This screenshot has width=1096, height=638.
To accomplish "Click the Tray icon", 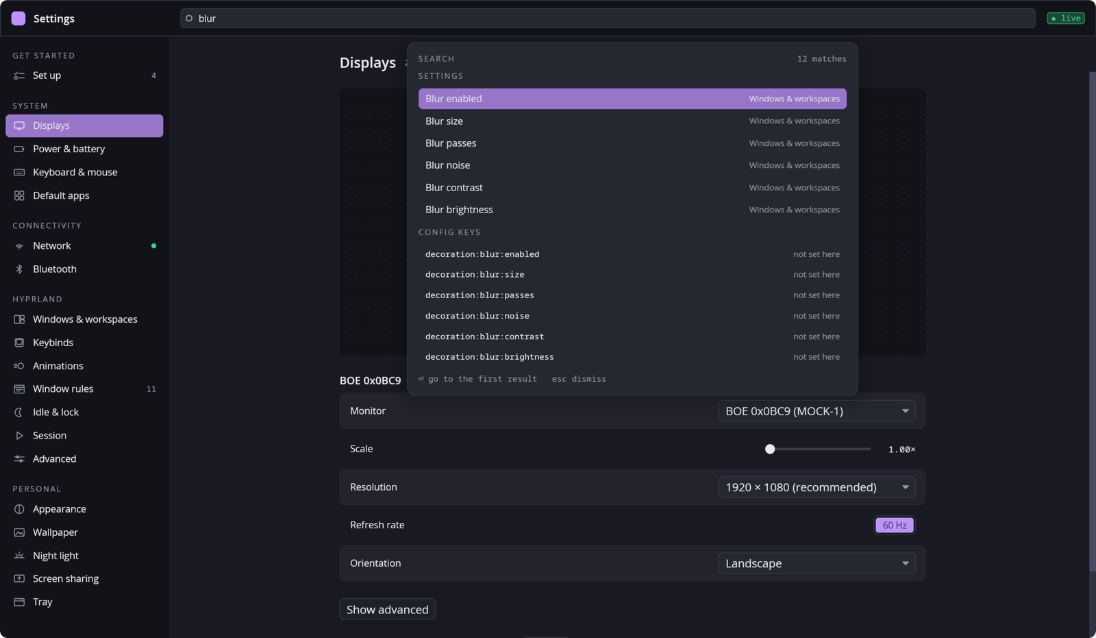I will pyautogui.click(x=19, y=602).
